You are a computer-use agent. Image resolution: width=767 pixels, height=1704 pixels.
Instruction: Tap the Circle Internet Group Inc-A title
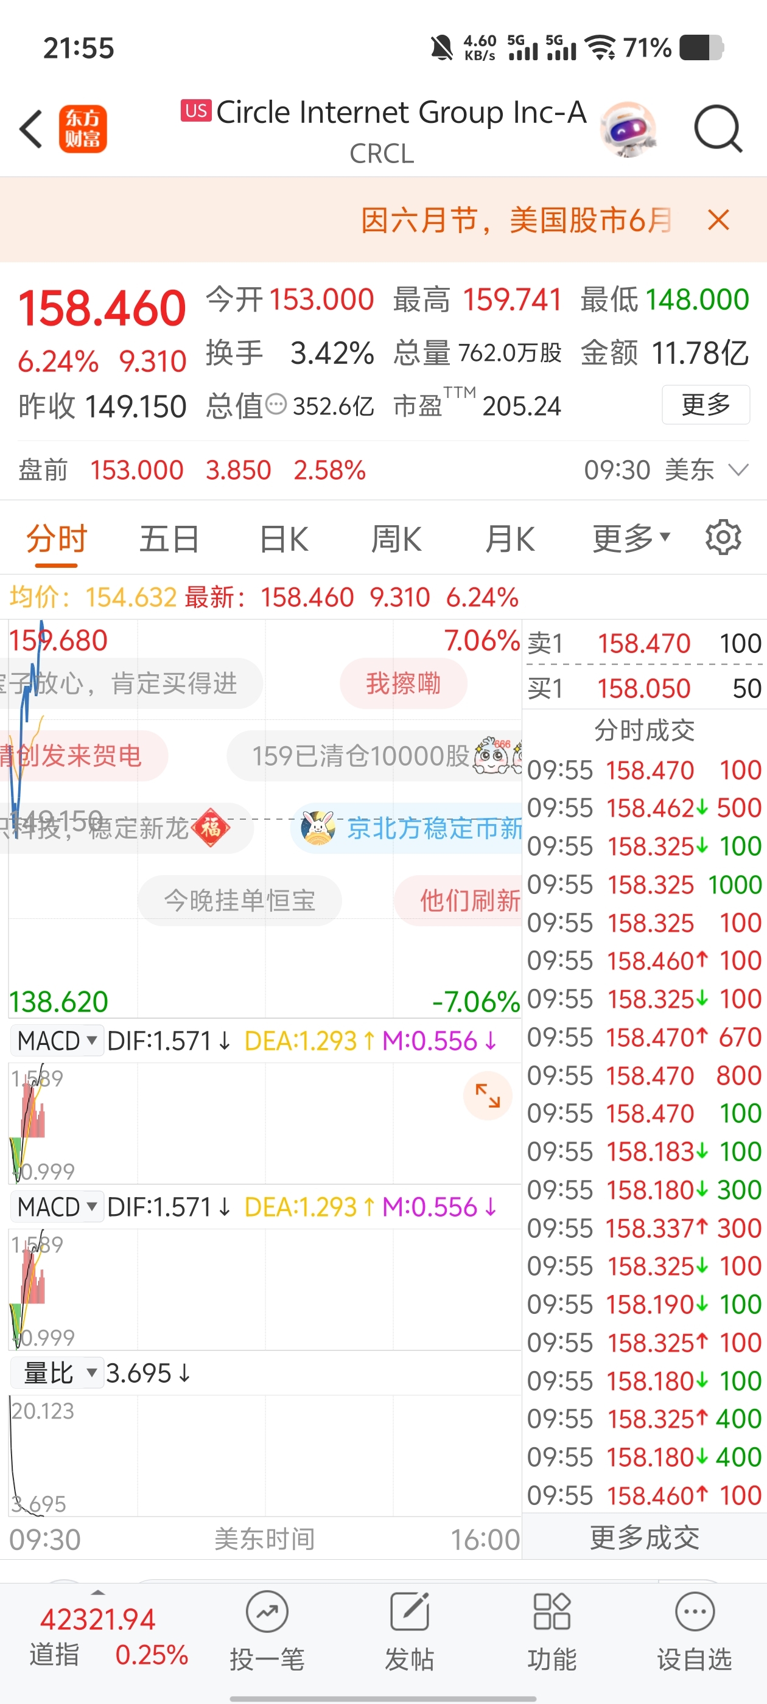401,112
